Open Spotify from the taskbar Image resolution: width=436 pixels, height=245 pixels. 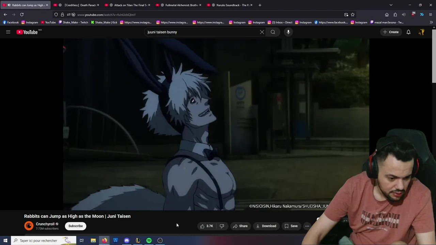click(149, 241)
